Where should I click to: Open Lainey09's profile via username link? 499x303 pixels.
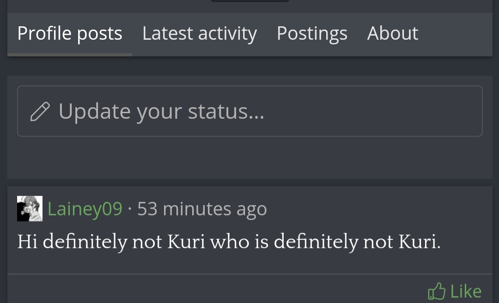(x=85, y=209)
